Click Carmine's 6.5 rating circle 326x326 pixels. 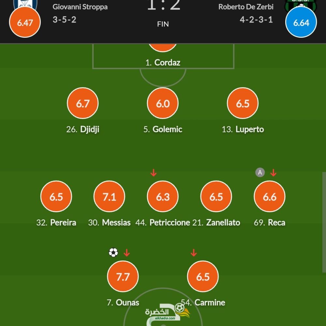click(x=203, y=276)
